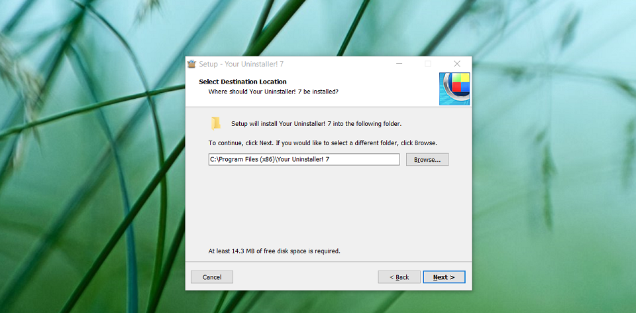Close the Setup window

pos(457,64)
